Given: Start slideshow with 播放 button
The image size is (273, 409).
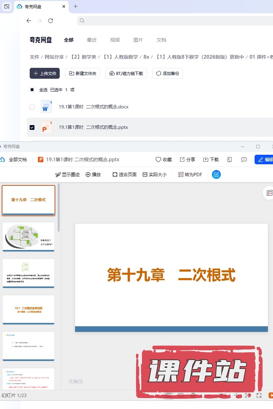Looking at the screenshot, I should (93, 175).
